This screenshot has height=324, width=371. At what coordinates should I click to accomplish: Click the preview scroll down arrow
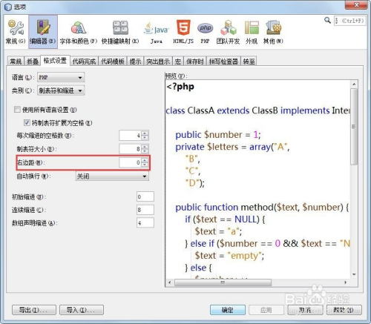[354, 274]
